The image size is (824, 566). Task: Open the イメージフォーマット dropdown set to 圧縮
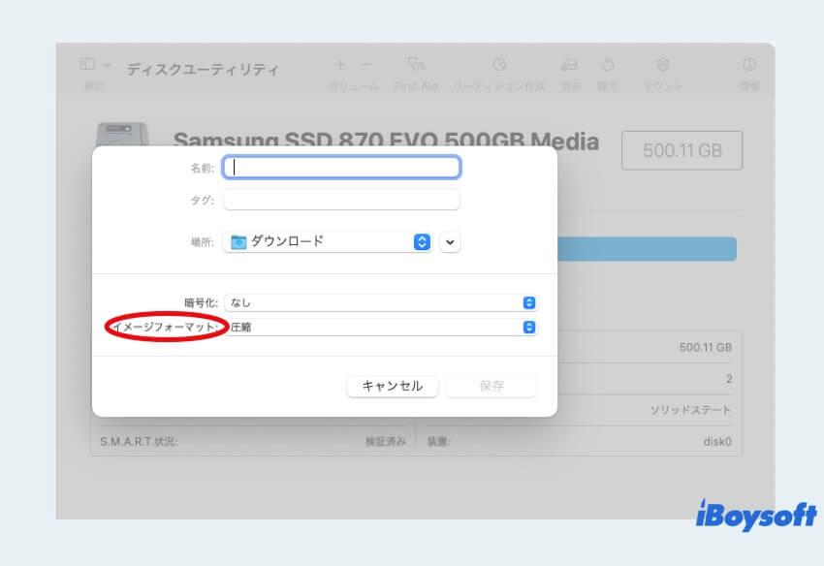click(x=528, y=327)
